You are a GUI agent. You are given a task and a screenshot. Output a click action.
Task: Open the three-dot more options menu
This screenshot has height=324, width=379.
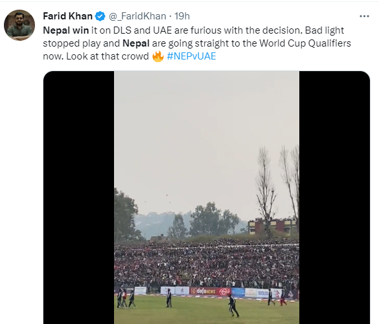[x=364, y=16]
